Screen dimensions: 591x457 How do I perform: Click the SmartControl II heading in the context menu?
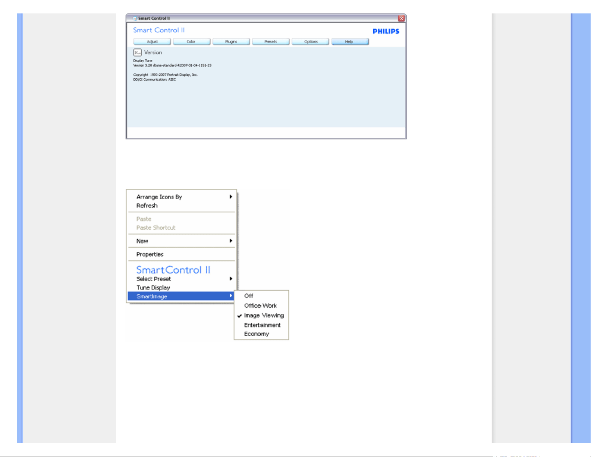[173, 270]
